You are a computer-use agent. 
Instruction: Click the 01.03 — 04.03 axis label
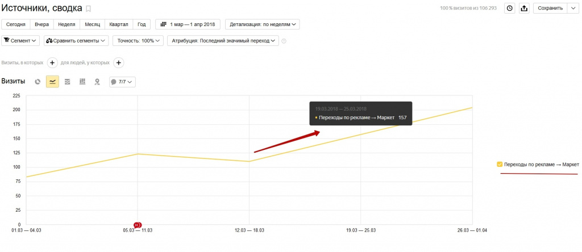pyautogui.click(x=26, y=230)
